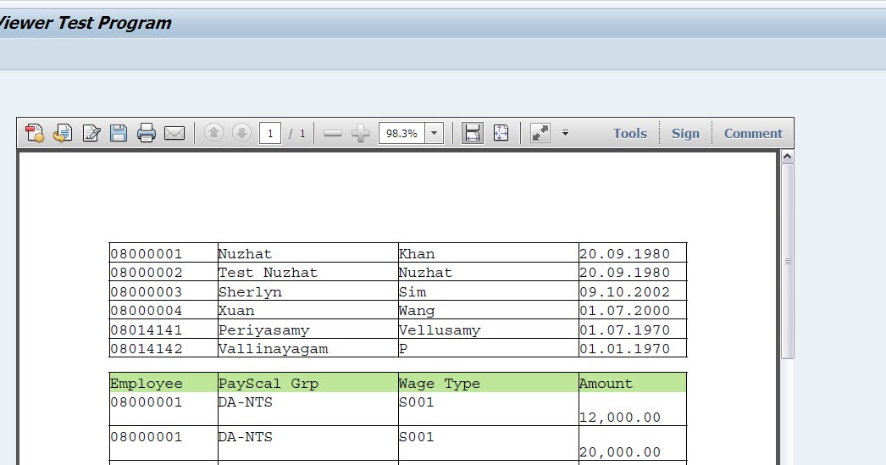Print the document using printer icon

tap(147, 133)
